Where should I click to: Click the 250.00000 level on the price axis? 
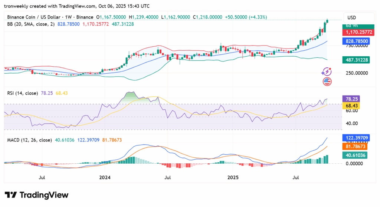356,73
